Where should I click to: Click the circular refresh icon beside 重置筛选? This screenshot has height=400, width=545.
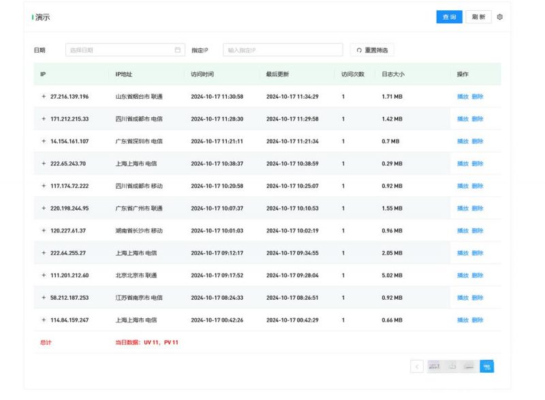[359, 49]
